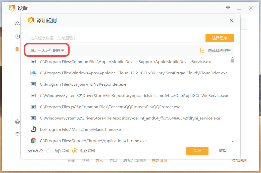Select the jhi_service.exe path row
261x173 pixels.
point(129,118)
